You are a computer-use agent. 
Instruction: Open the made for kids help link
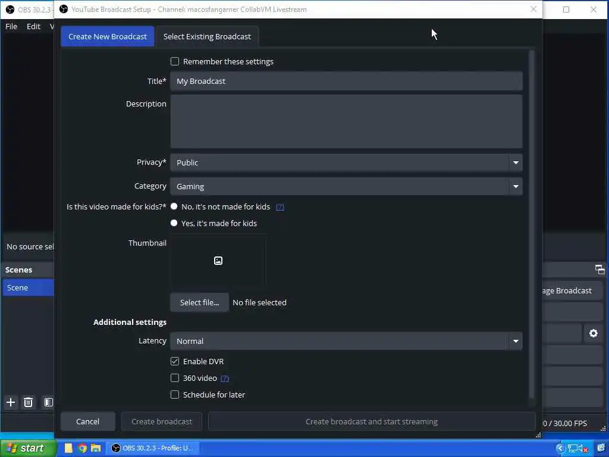(x=280, y=207)
